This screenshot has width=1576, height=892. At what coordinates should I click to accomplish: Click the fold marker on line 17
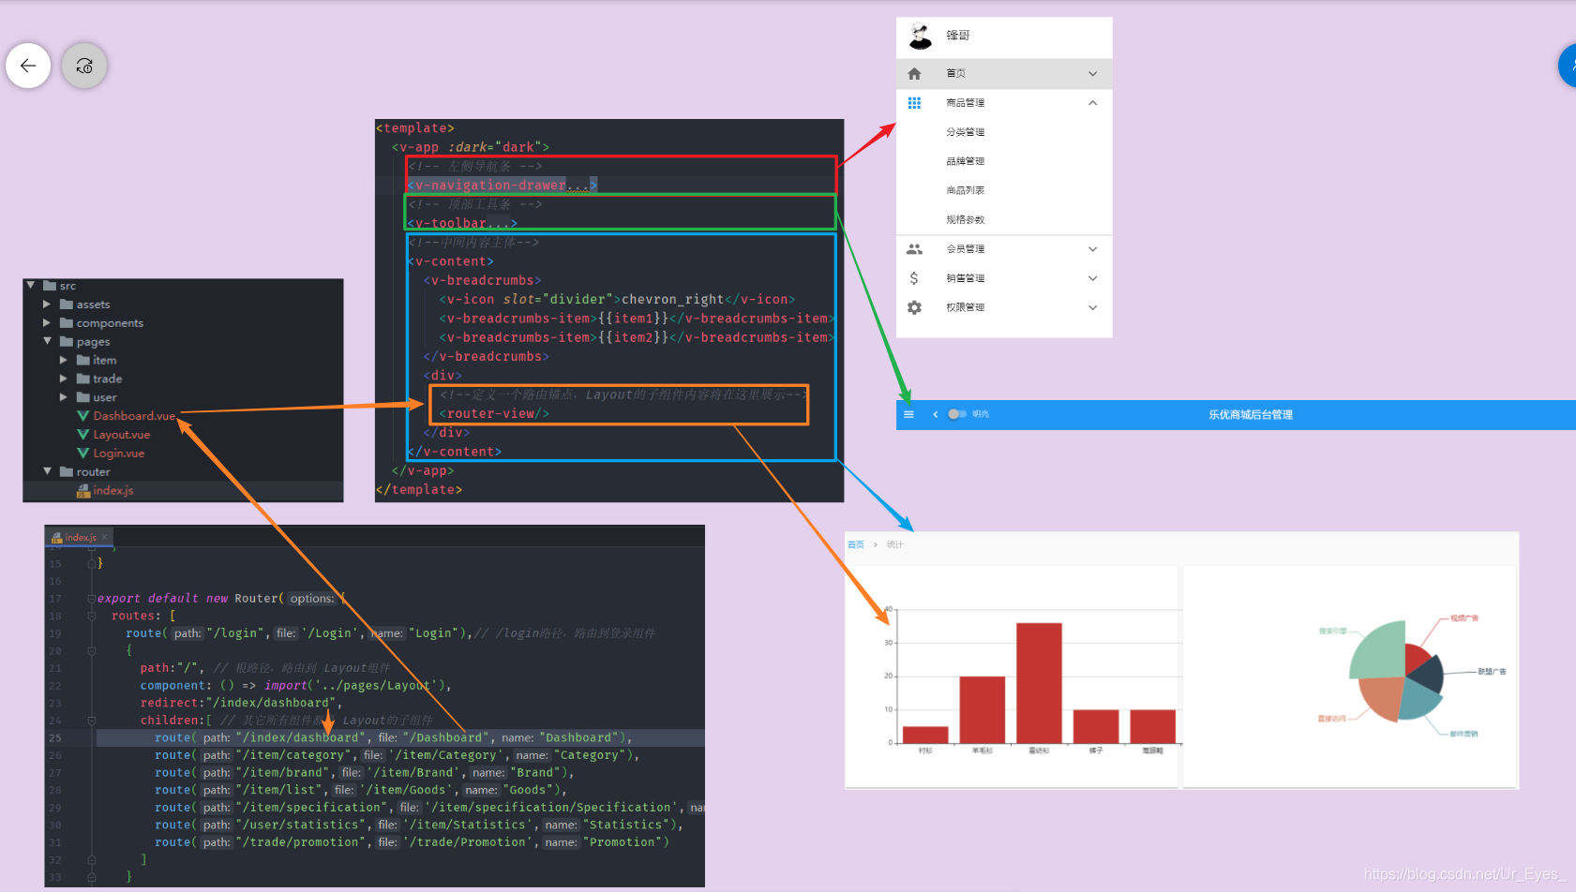click(92, 599)
